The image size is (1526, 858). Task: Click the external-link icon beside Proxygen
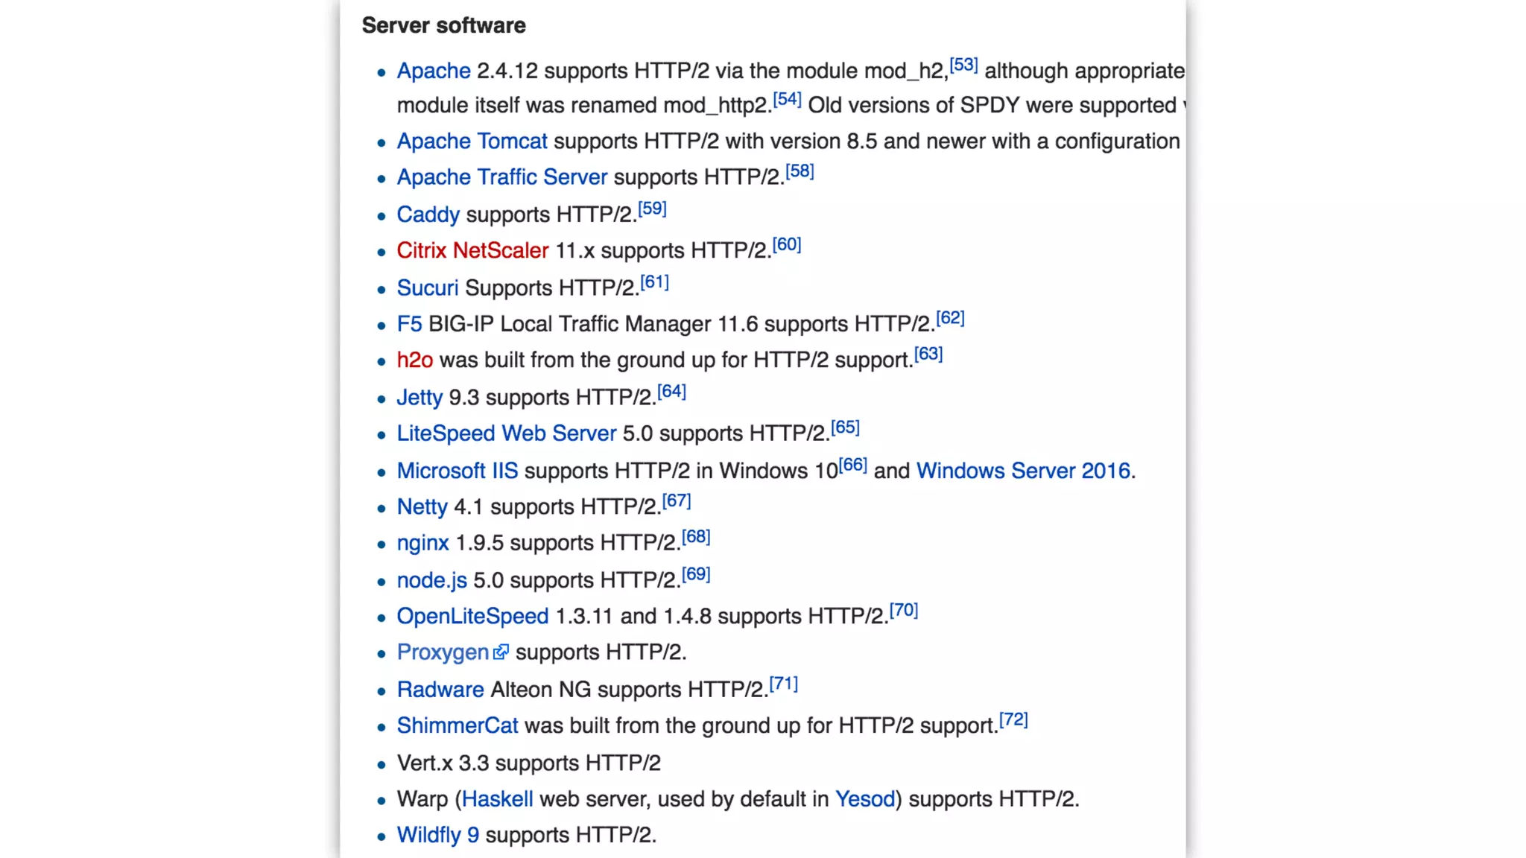tap(501, 652)
